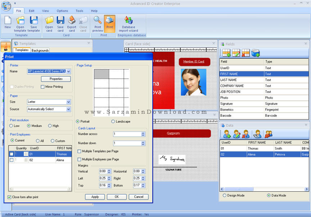The width and height of the screenshot is (311, 217).
Task: Adjust Horizontal margin spinner
Action: (143, 171)
